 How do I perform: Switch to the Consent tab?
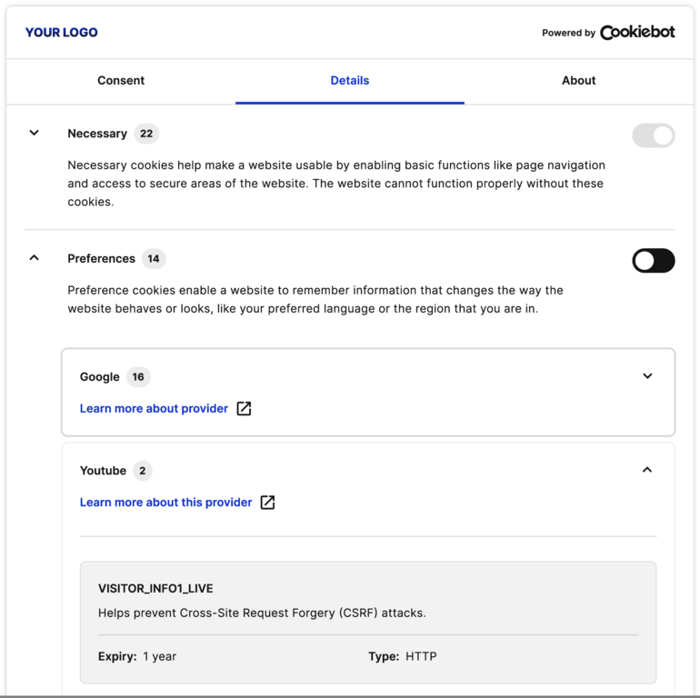121,81
